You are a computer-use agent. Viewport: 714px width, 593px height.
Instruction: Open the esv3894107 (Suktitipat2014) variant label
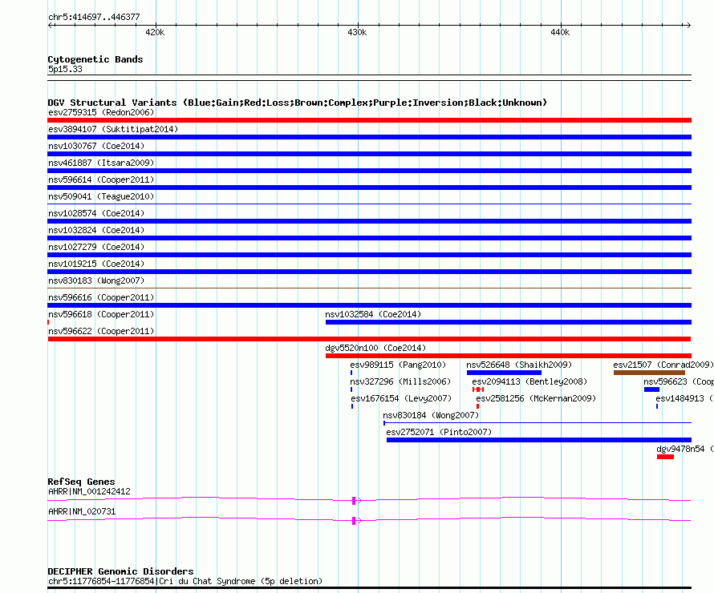tap(113, 129)
